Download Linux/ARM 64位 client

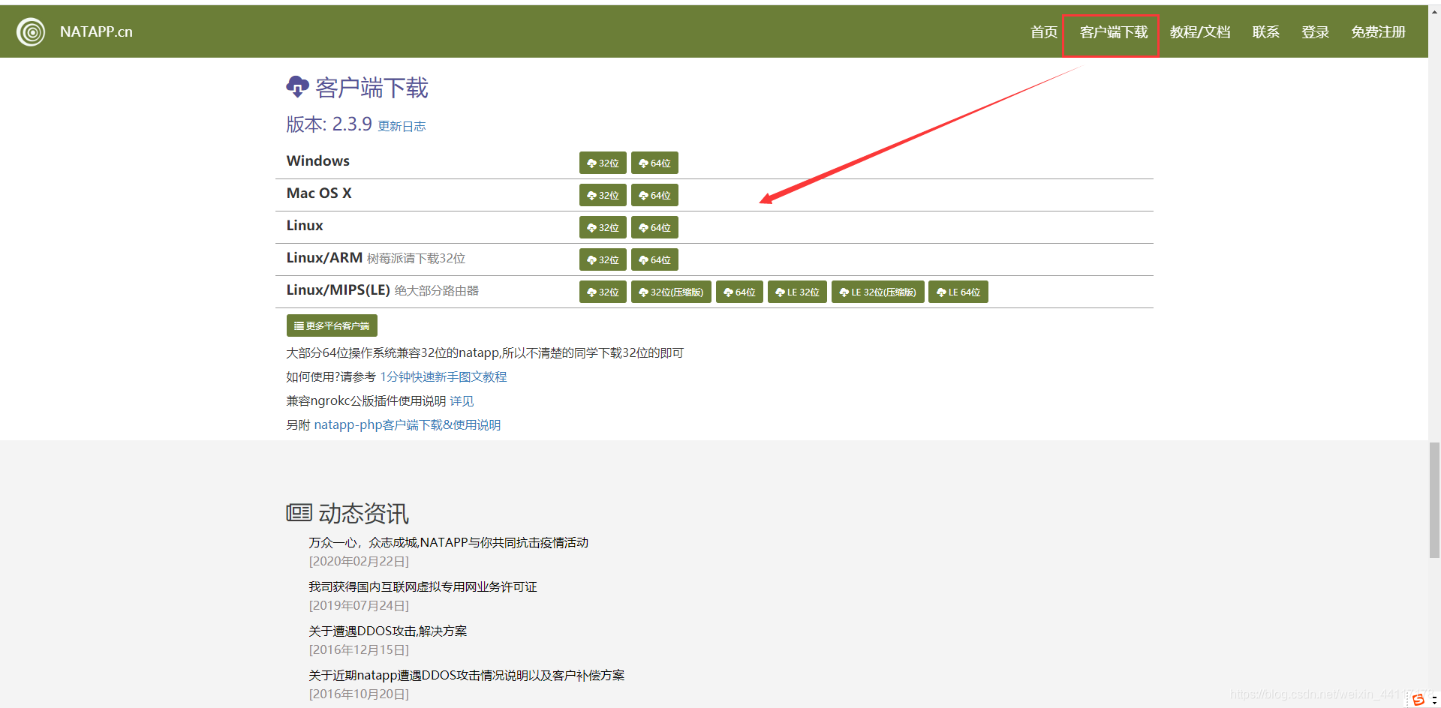pyautogui.click(x=654, y=259)
